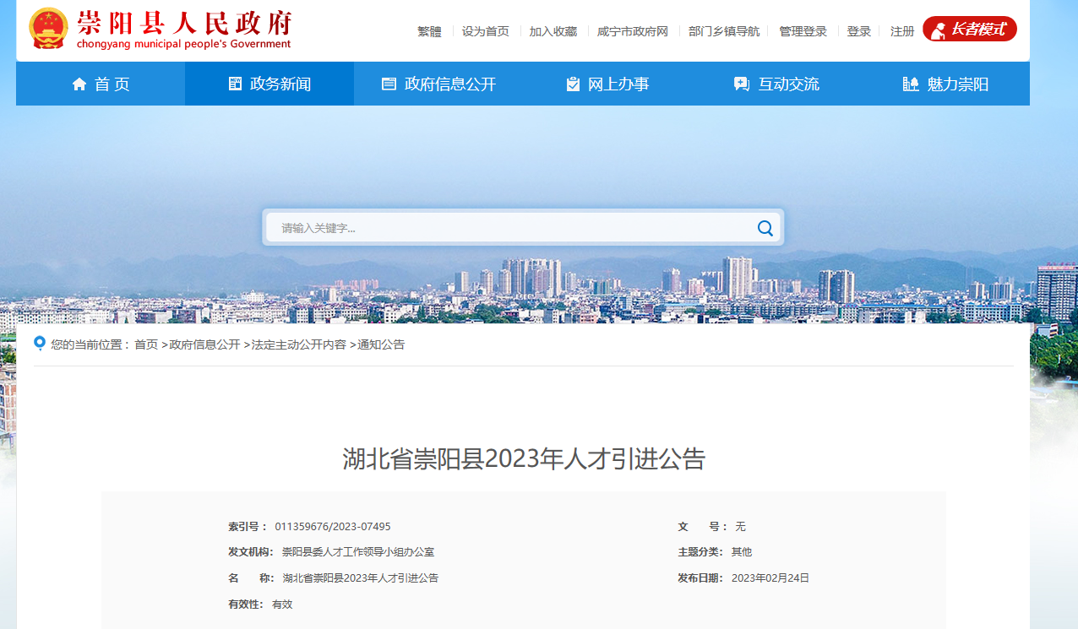
Task: Go to 首页 in the breadcrumb
Action: (x=146, y=344)
